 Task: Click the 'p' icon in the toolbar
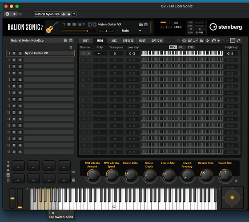(238, 40)
